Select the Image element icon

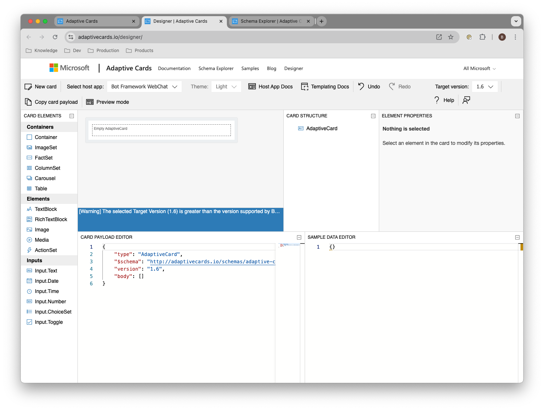[x=29, y=230]
